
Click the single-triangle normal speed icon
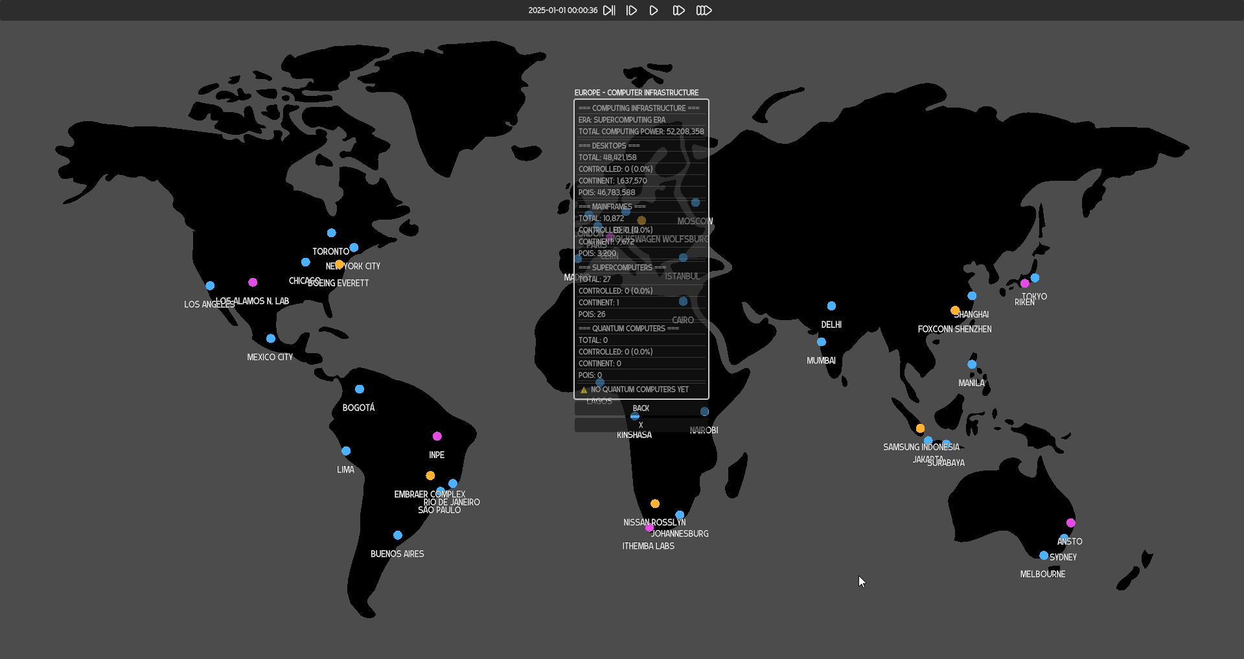[x=654, y=10]
